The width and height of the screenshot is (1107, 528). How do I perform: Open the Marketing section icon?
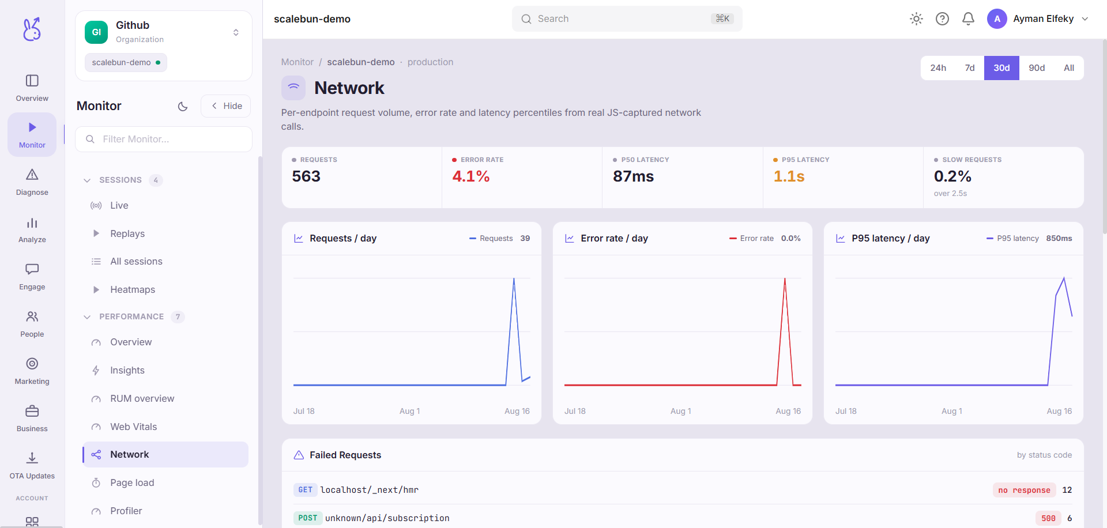coord(32,364)
